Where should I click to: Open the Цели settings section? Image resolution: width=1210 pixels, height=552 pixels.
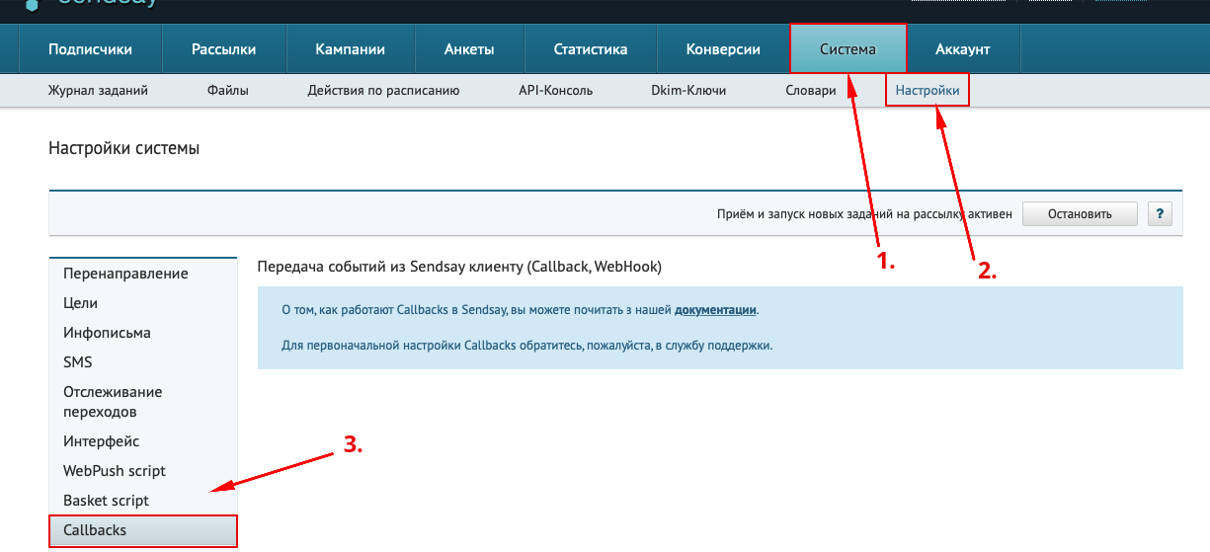143,303
